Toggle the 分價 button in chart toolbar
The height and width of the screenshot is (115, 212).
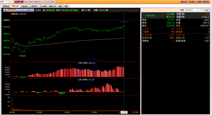[x=28, y=10]
